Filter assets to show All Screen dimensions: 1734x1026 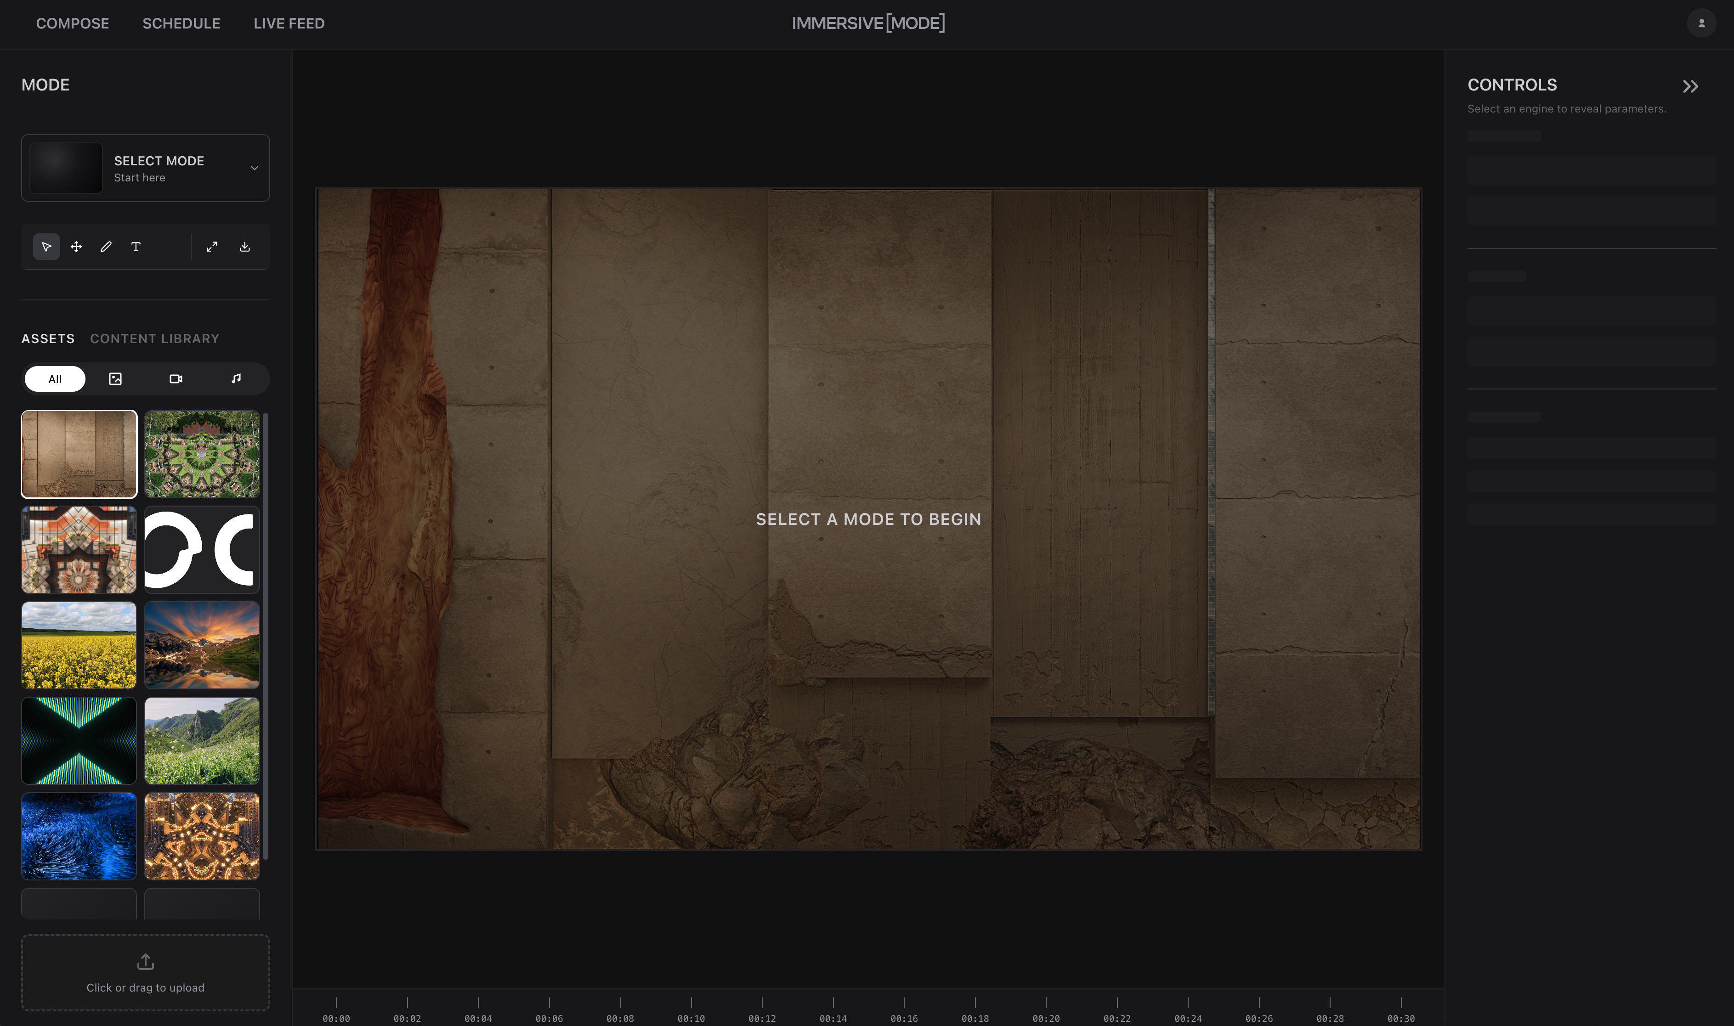(x=55, y=379)
